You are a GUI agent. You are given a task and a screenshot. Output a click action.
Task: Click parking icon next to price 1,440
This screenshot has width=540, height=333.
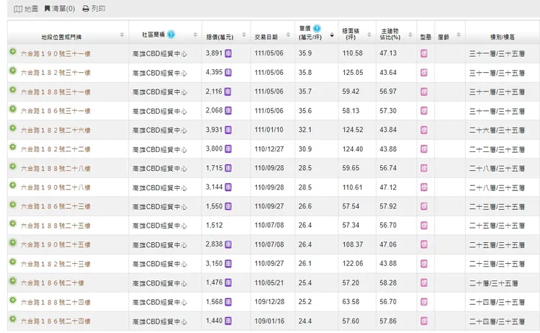click(x=228, y=321)
